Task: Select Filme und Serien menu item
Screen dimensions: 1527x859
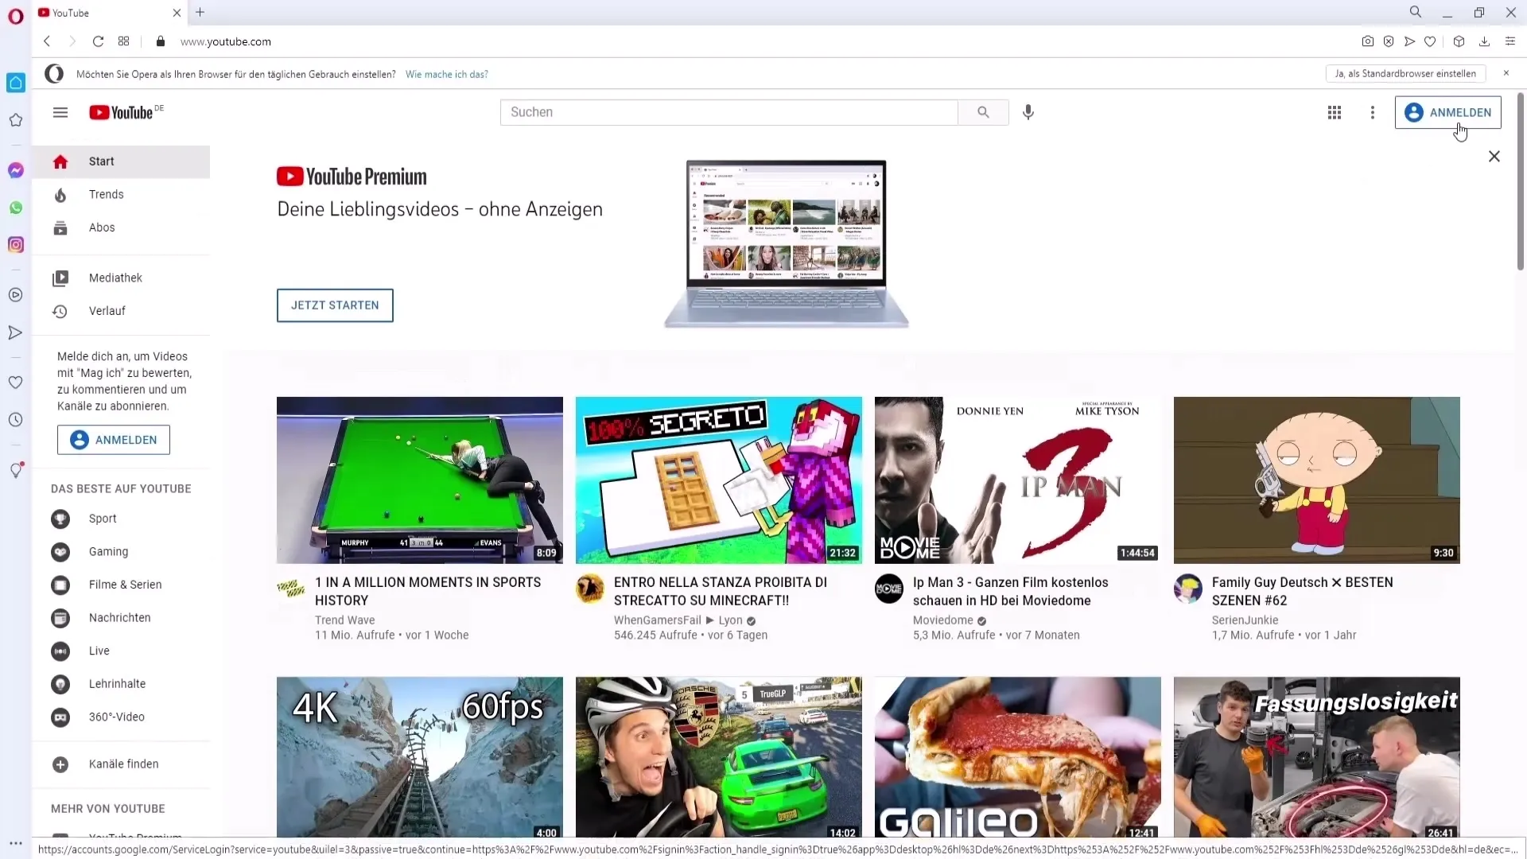Action: [x=125, y=585]
